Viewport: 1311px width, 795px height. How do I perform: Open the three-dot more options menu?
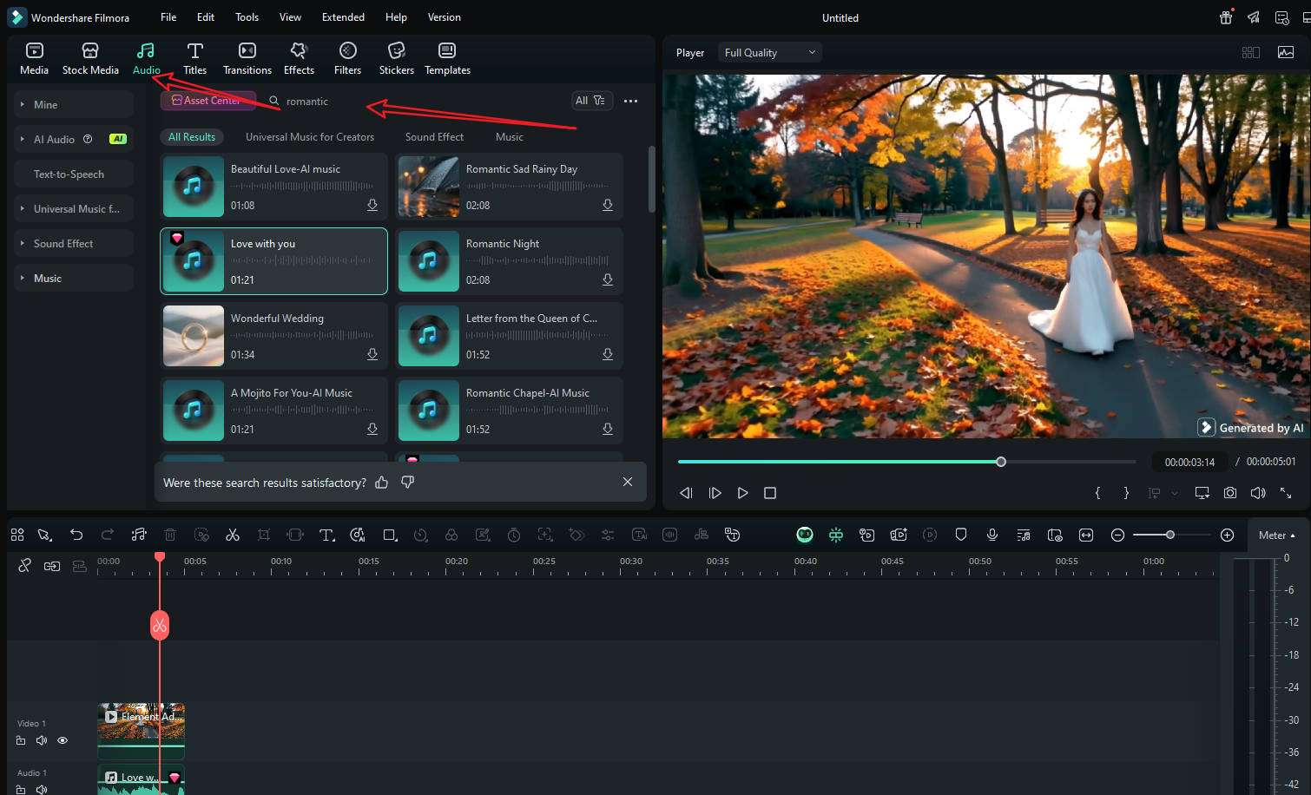tap(631, 101)
